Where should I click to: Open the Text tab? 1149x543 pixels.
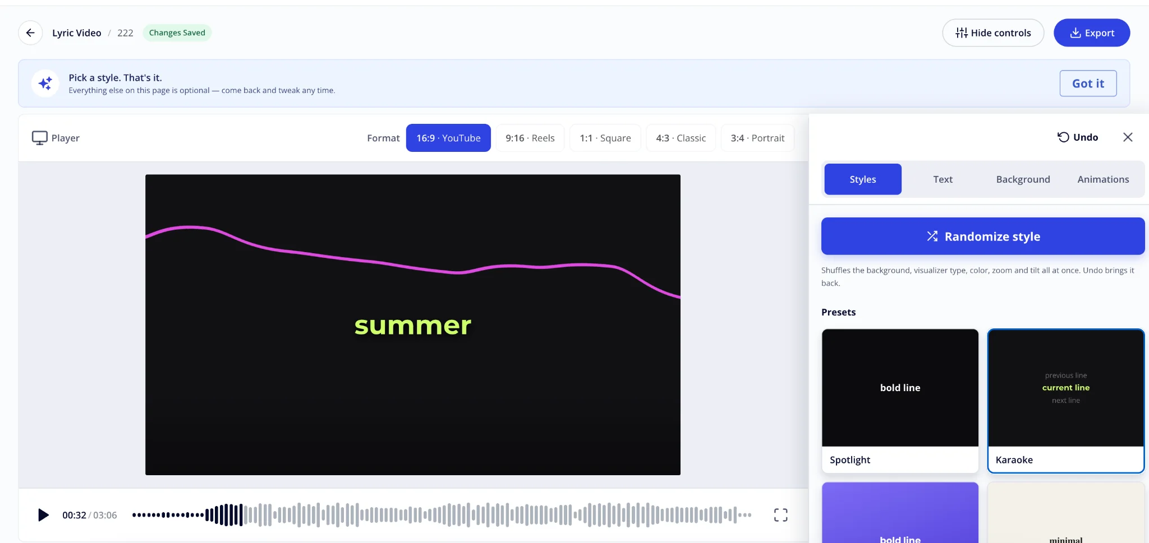tap(943, 179)
